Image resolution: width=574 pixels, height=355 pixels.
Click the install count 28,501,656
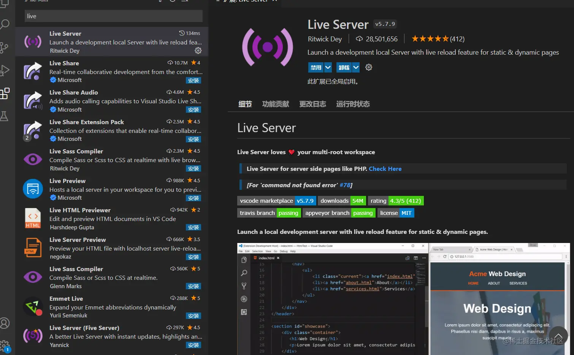click(x=377, y=39)
